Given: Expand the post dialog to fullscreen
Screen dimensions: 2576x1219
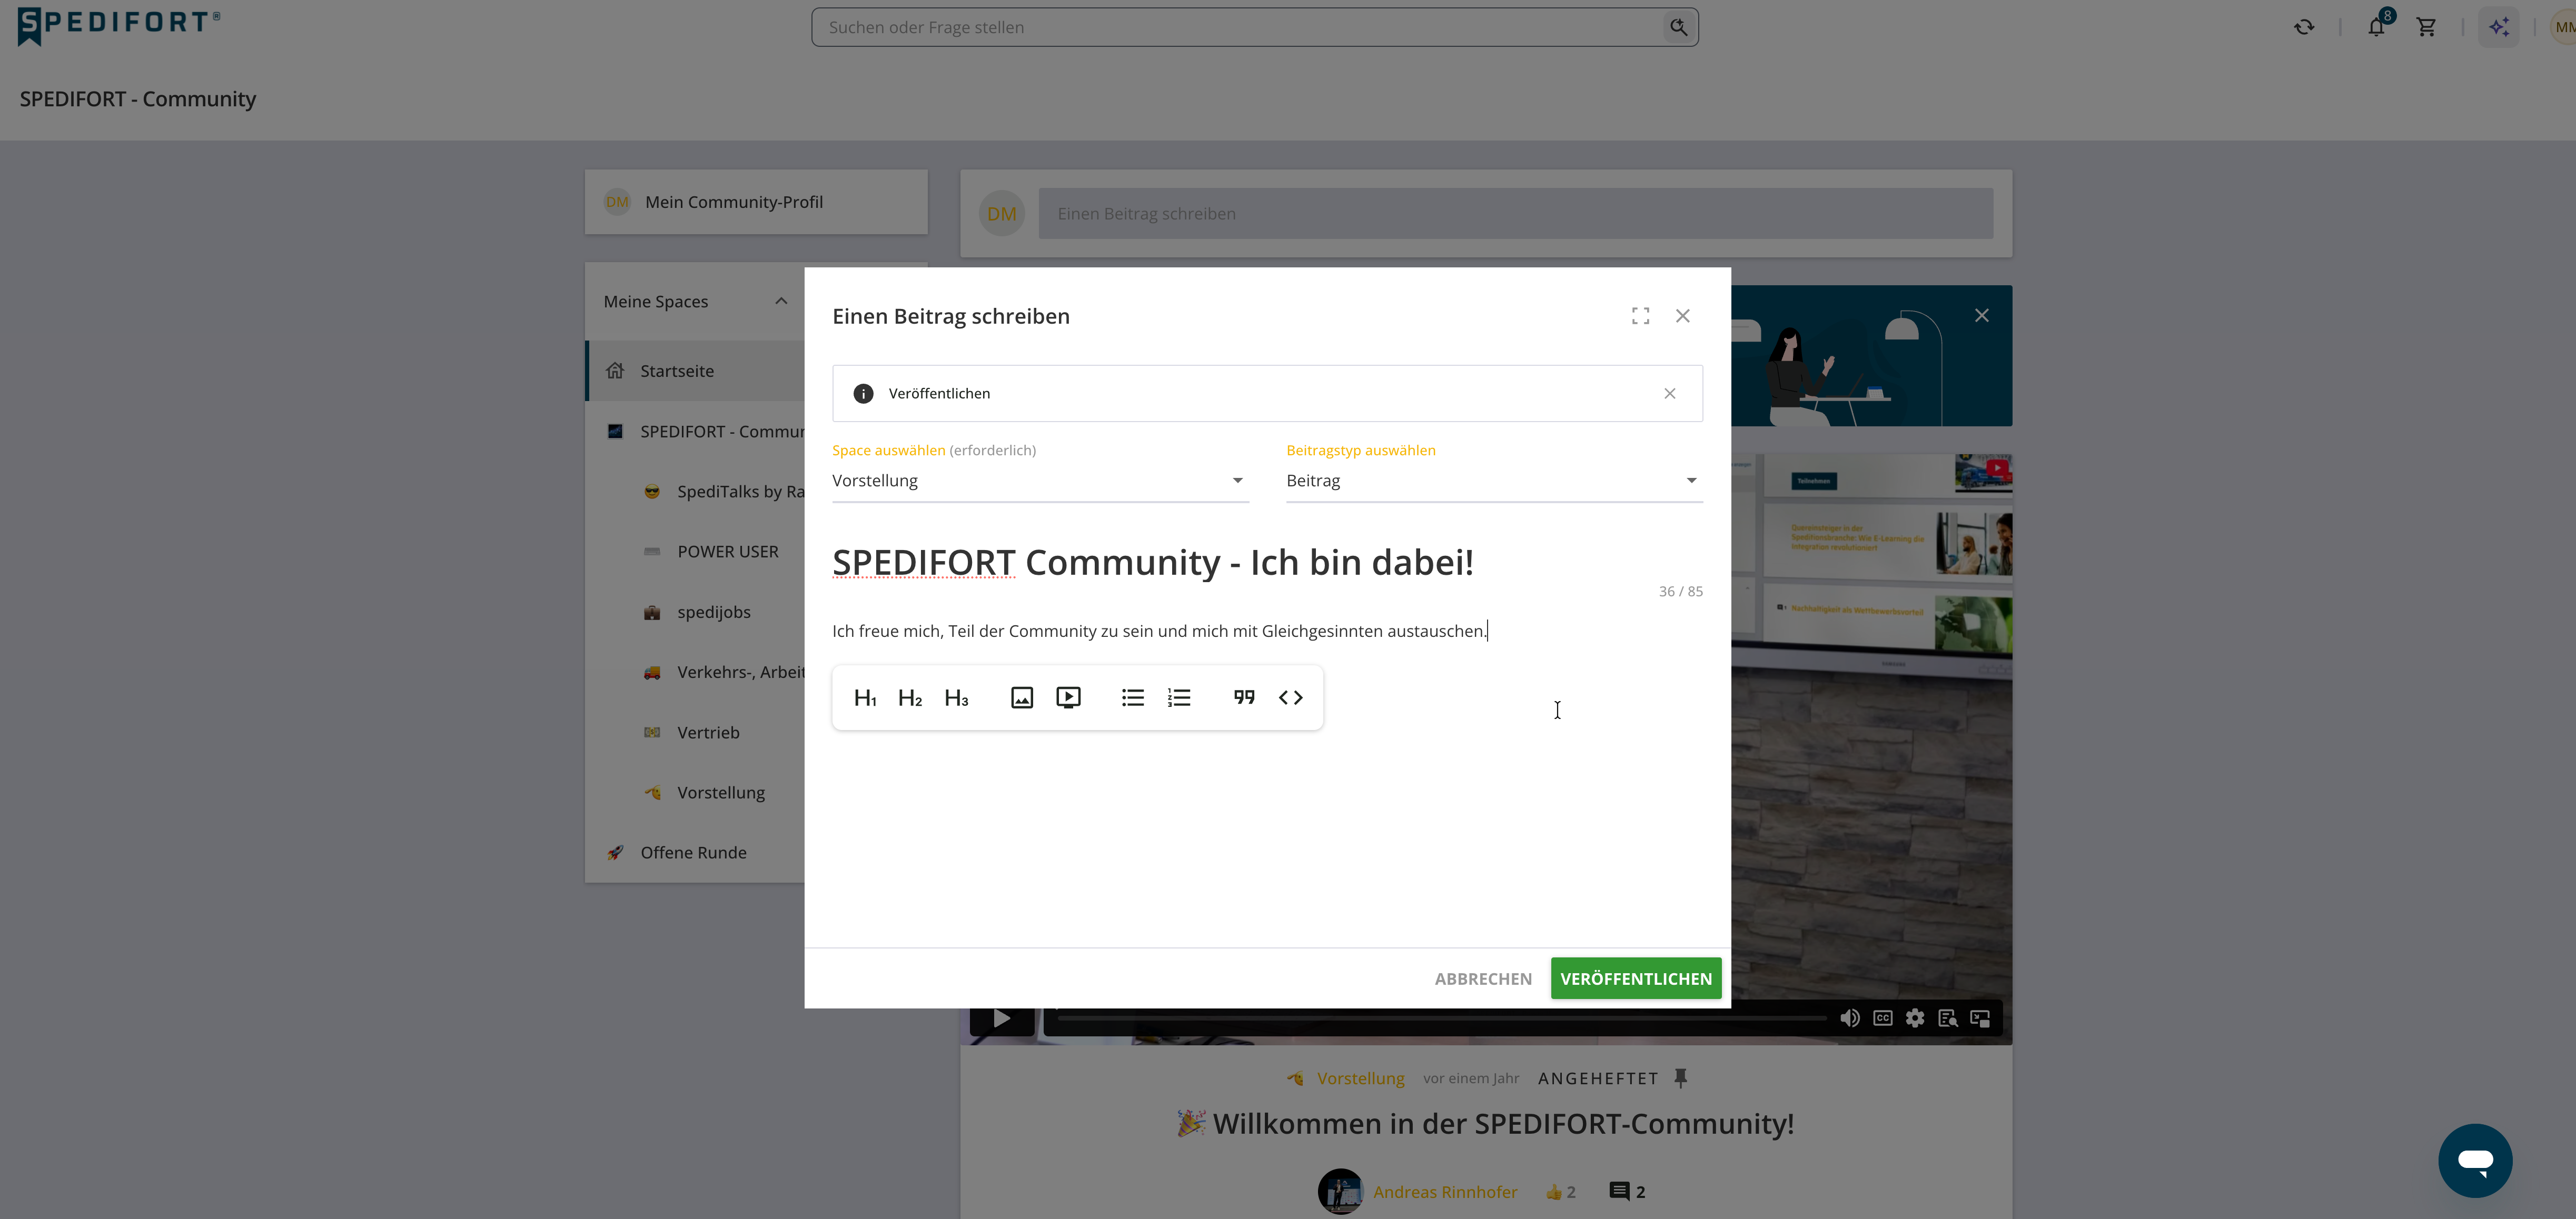Looking at the screenshot, I should click(1640, 316).
